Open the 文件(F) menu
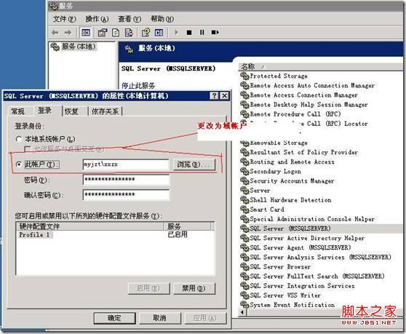 (x=64, y=19)
